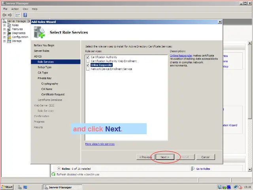Select the Features node icon in tree

9,29
